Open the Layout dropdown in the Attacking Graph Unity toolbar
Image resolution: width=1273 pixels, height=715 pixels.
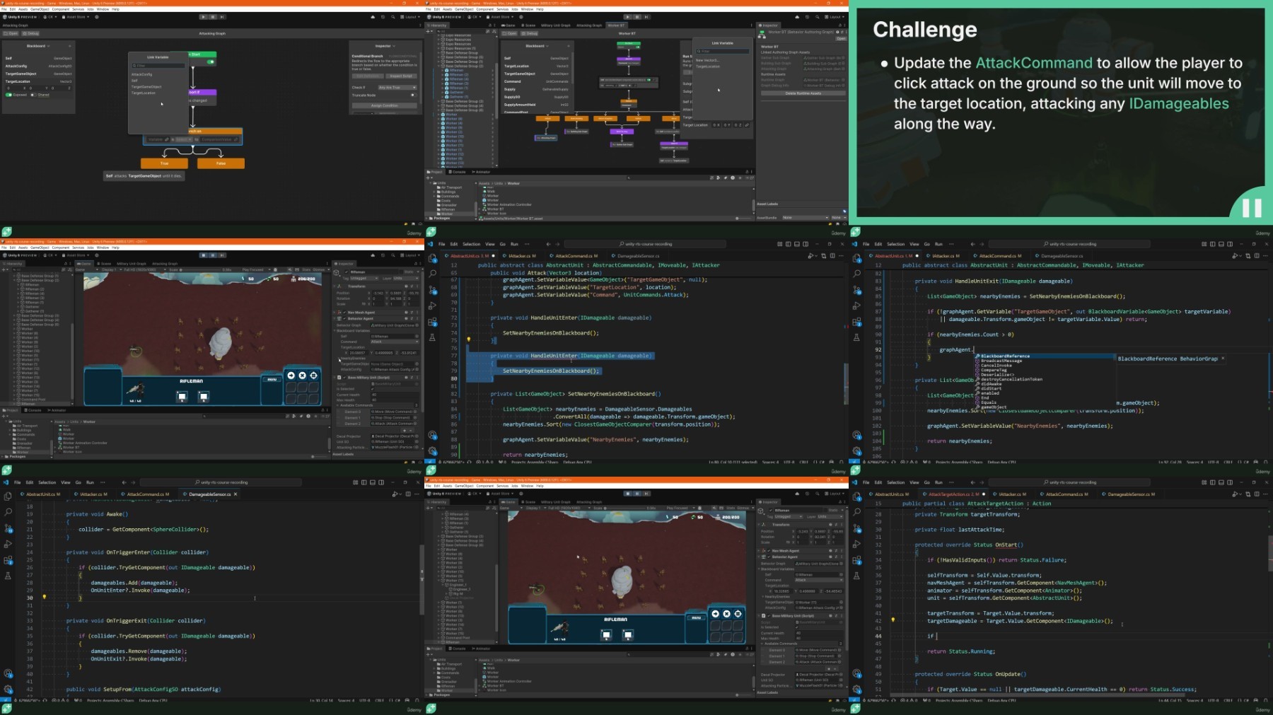[x=410, y=17]
